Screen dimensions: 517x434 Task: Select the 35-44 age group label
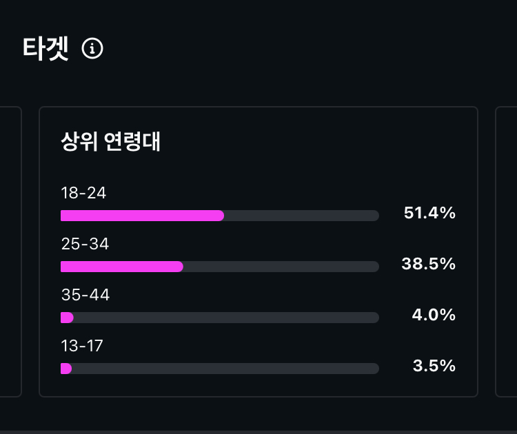(85, 295)
